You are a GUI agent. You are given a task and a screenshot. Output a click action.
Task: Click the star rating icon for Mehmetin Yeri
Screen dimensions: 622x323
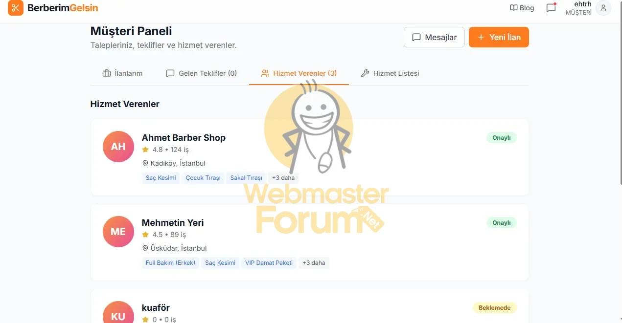coord(145,235)
